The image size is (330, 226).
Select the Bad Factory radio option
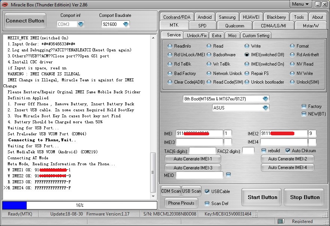click(170, 73)
